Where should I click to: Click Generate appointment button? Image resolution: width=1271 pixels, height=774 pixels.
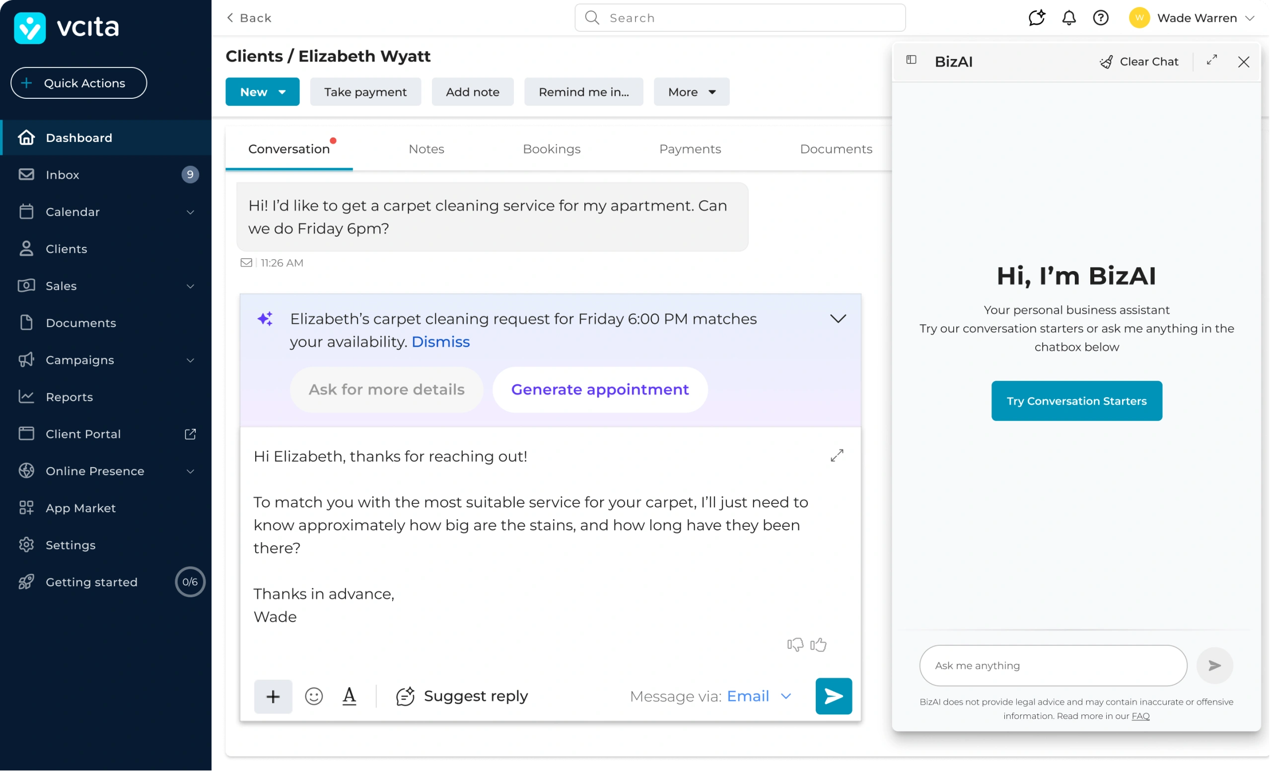click(599, 389)
